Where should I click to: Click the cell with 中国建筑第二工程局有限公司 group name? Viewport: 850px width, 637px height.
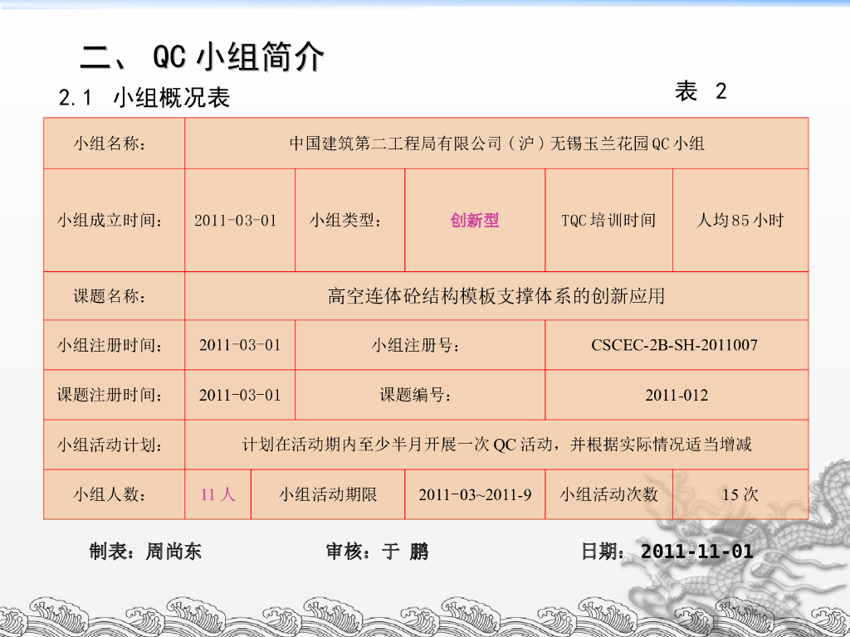pyautogui.click(x=496, y=143)
